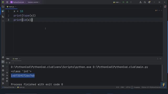Viewport: 168px width, 94px height.
Task: Click the Run console vertical scrollbar
Action: pos(162,73)
